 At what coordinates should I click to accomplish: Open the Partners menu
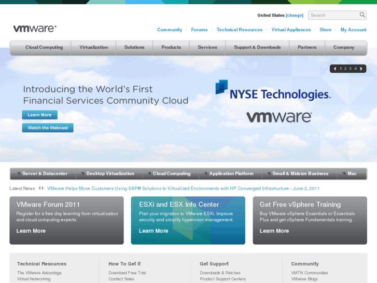click(x=307, y=47)
